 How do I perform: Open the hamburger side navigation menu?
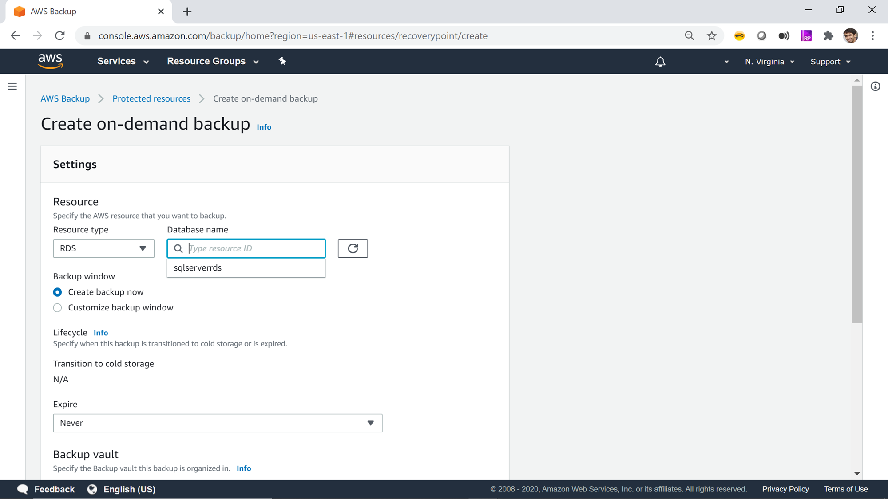coord(12,86)
